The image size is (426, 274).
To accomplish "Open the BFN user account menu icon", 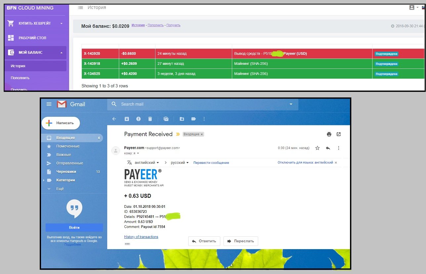I will point(412,7).
